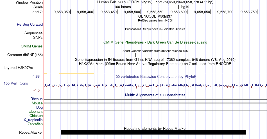267x139 pixels.
Task: Click Multiz Alignments of 100 Vertebrates title
Action: pos(155,95)
